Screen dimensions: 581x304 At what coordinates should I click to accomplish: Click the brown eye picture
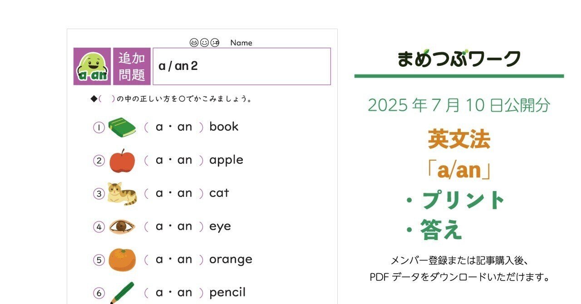(x=122, y=226)
